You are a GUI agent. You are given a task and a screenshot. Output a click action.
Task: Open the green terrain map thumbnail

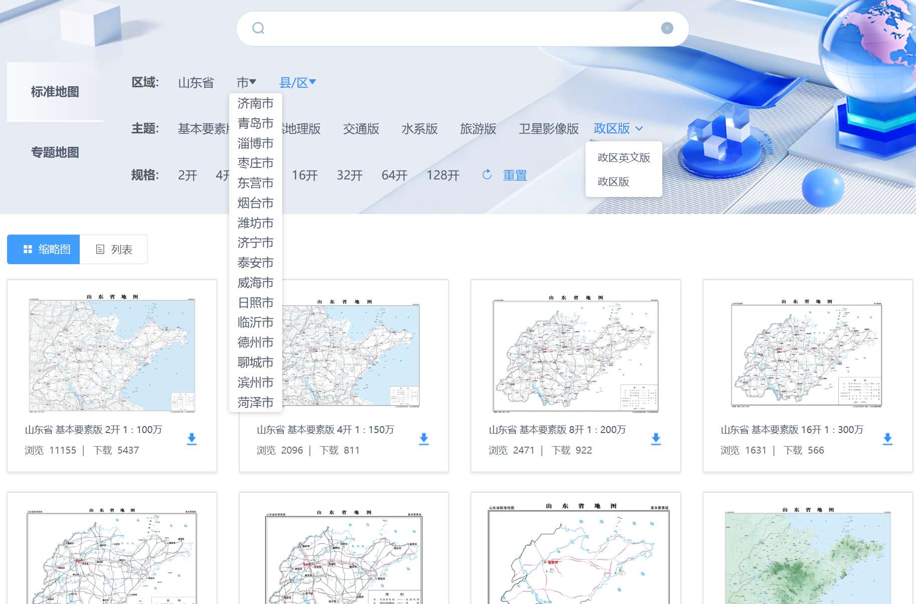[808, 555]
